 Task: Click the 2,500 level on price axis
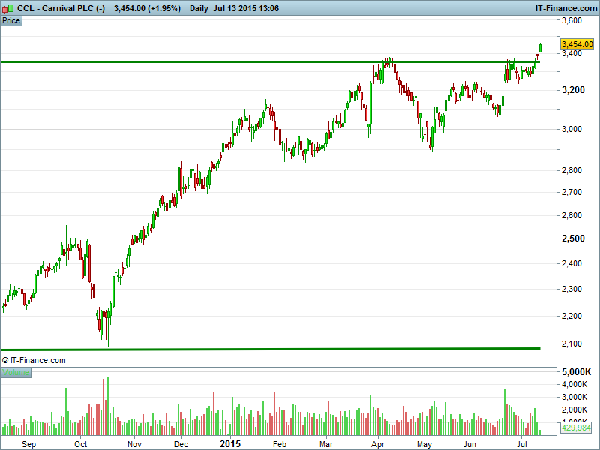click(x=572, y=238)
